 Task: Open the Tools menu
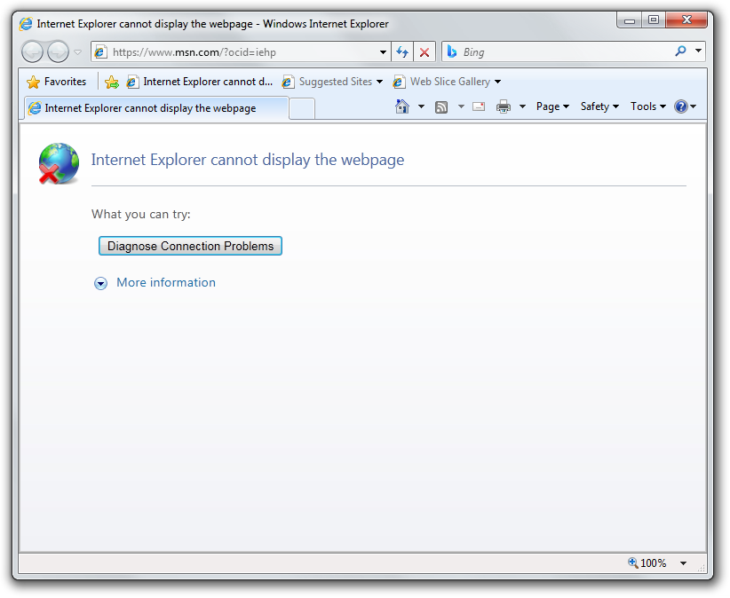[x=648, y=106]
